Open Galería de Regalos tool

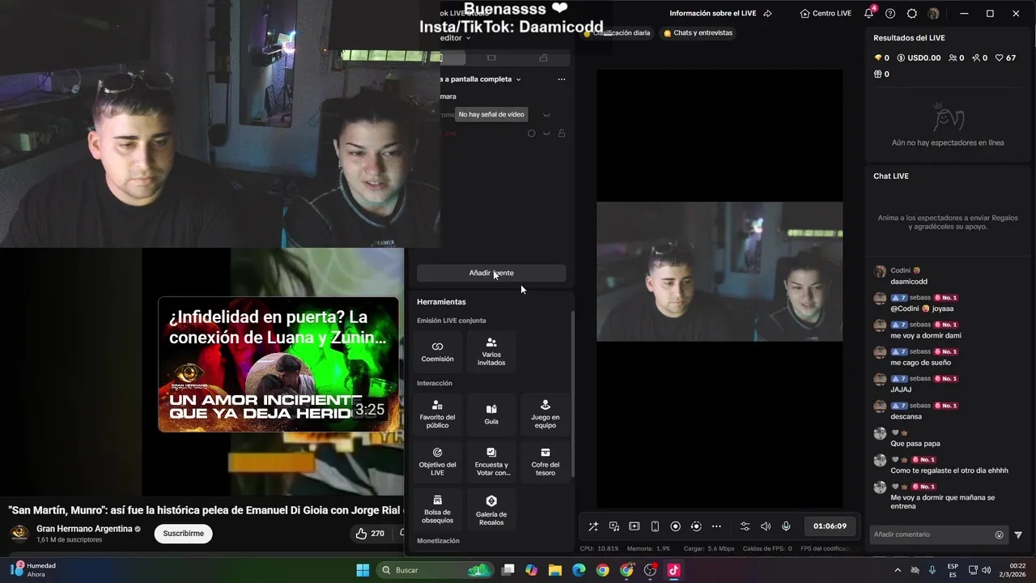(491, 509)
